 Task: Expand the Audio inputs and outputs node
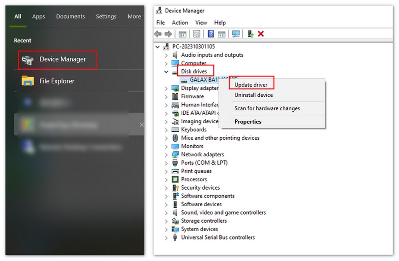[x=167, y=55]
